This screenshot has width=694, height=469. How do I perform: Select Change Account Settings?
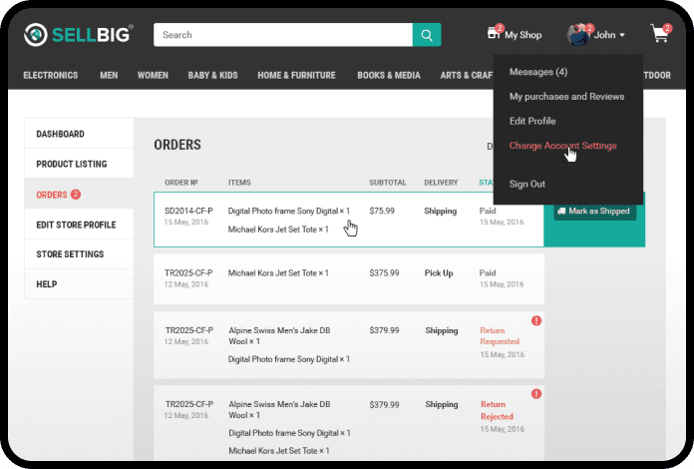[x=562, y=146]
